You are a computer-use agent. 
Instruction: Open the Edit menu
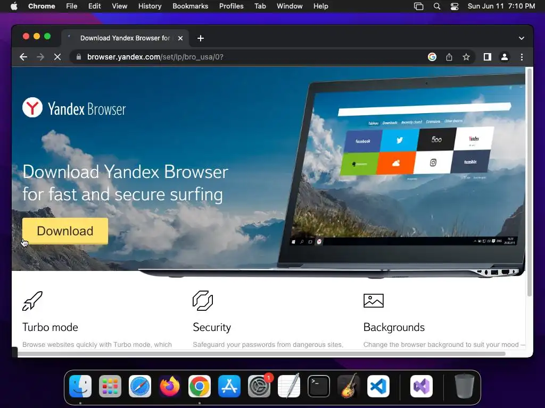[x=94, y=6]
